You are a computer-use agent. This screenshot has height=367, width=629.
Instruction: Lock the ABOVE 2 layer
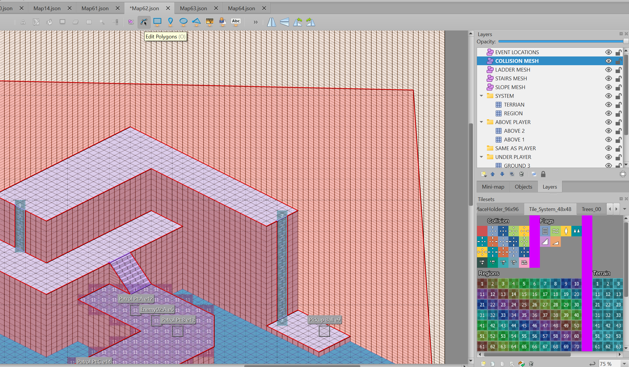(x=619, y=131)
